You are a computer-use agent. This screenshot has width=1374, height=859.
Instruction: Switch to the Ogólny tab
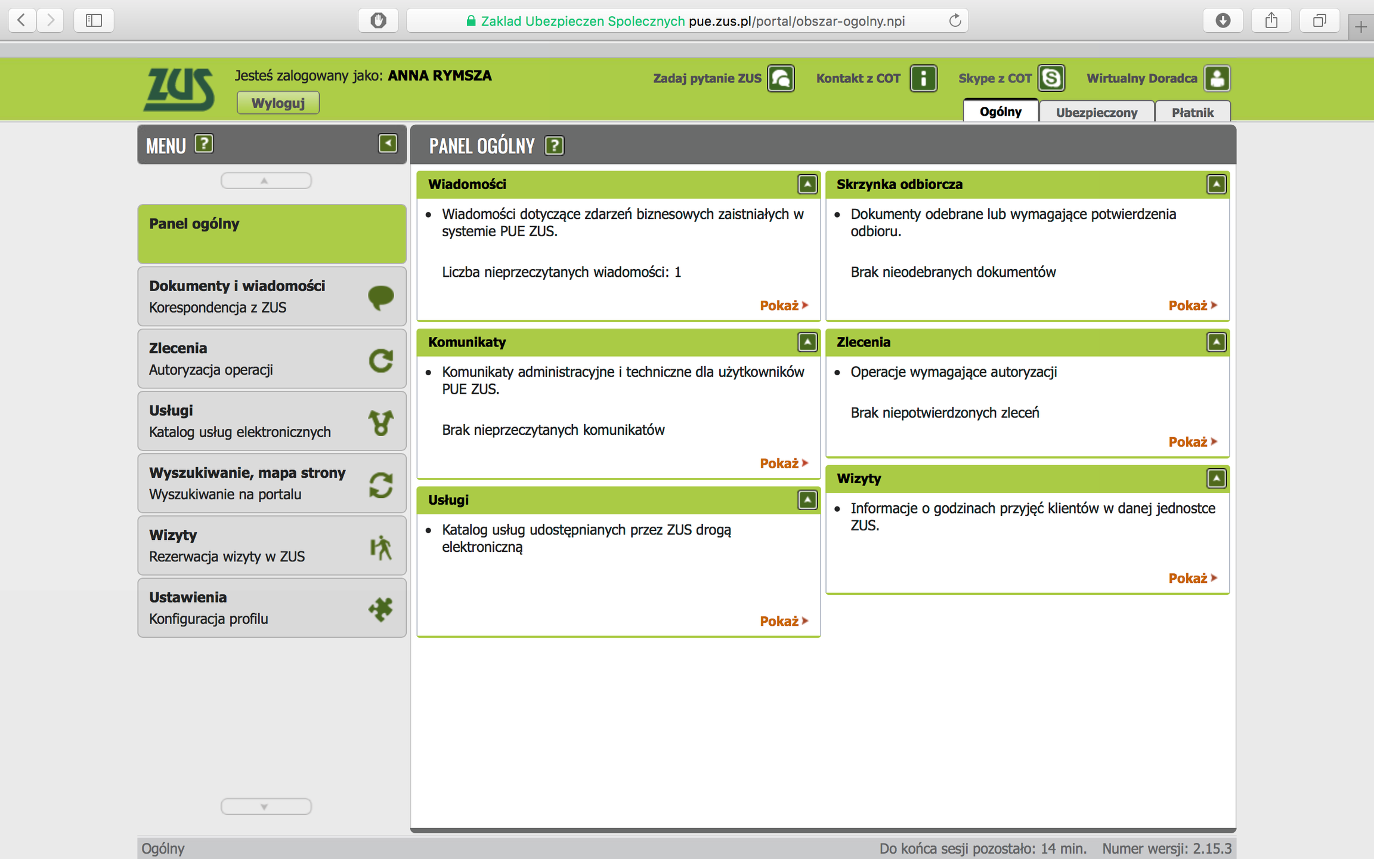point(1001,112)
